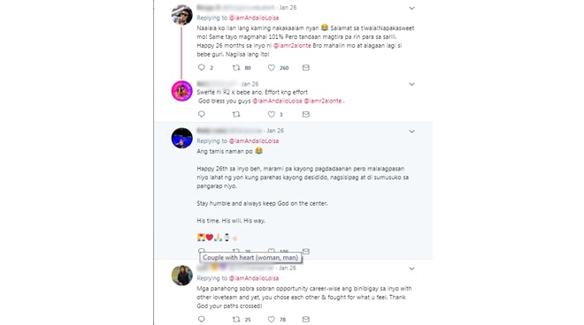Image resolution: width=584 pixels, height=325 pixels.
Task: Like the tweet with 78 likes
Action: 271,319
